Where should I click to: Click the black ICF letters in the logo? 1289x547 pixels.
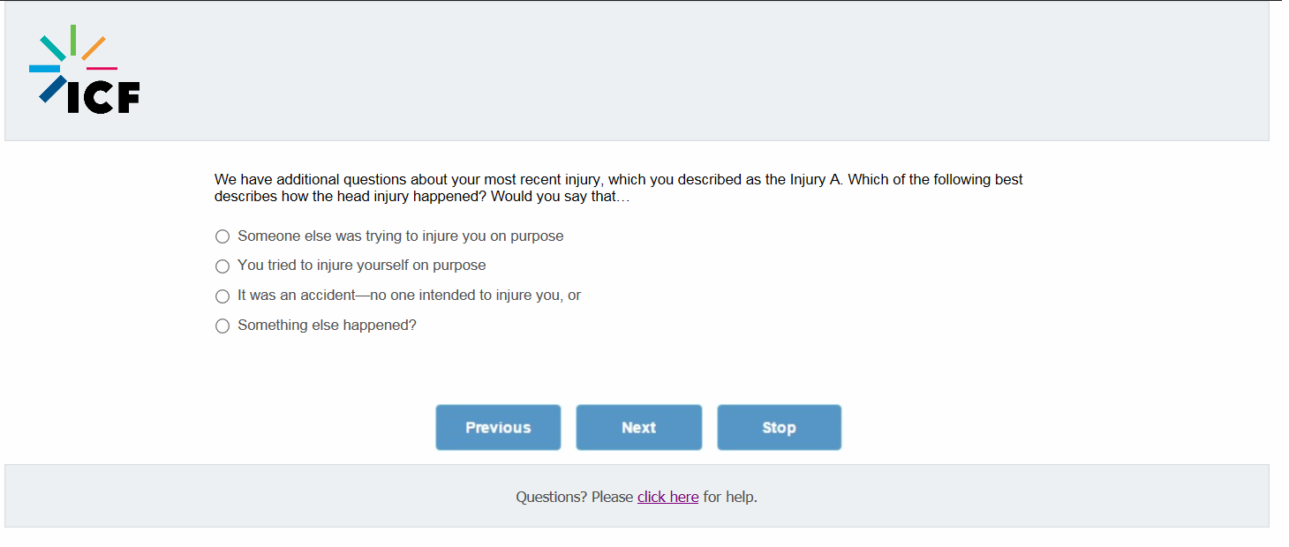pos(103,98)
